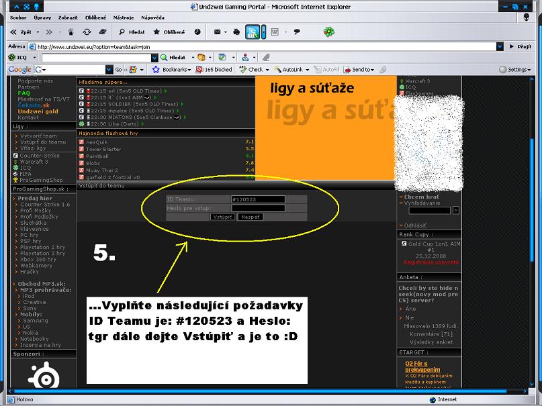Viewport: 542px width, 406px height.
Task: Click the Stop hand icon
Action: (71, 32)
